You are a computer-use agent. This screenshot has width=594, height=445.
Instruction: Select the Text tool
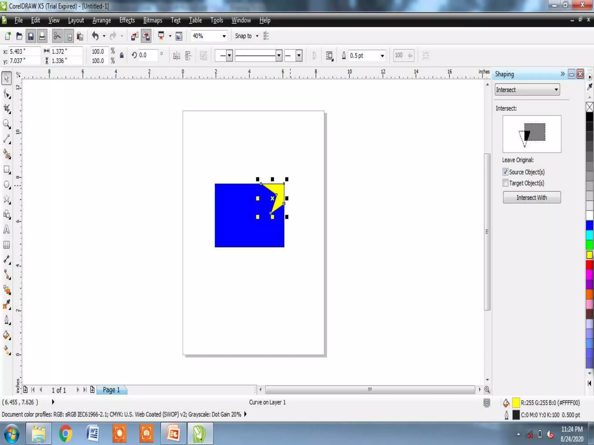coord(7,230)
